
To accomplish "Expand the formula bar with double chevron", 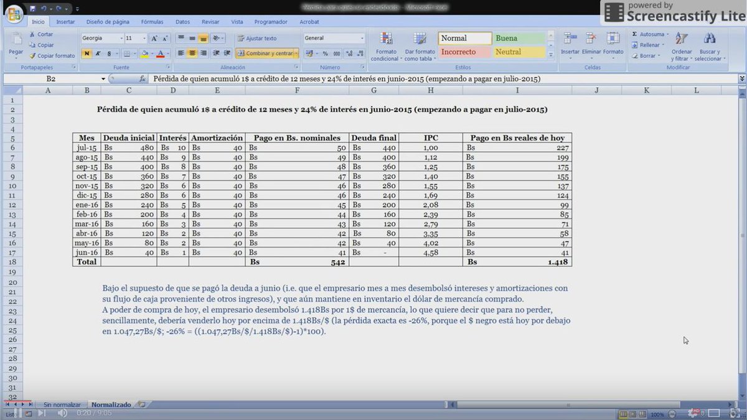I will click(x=741, y=79).
